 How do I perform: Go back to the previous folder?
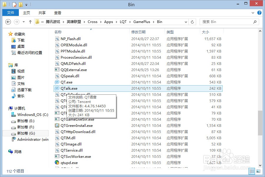click(x=8, y=22)
